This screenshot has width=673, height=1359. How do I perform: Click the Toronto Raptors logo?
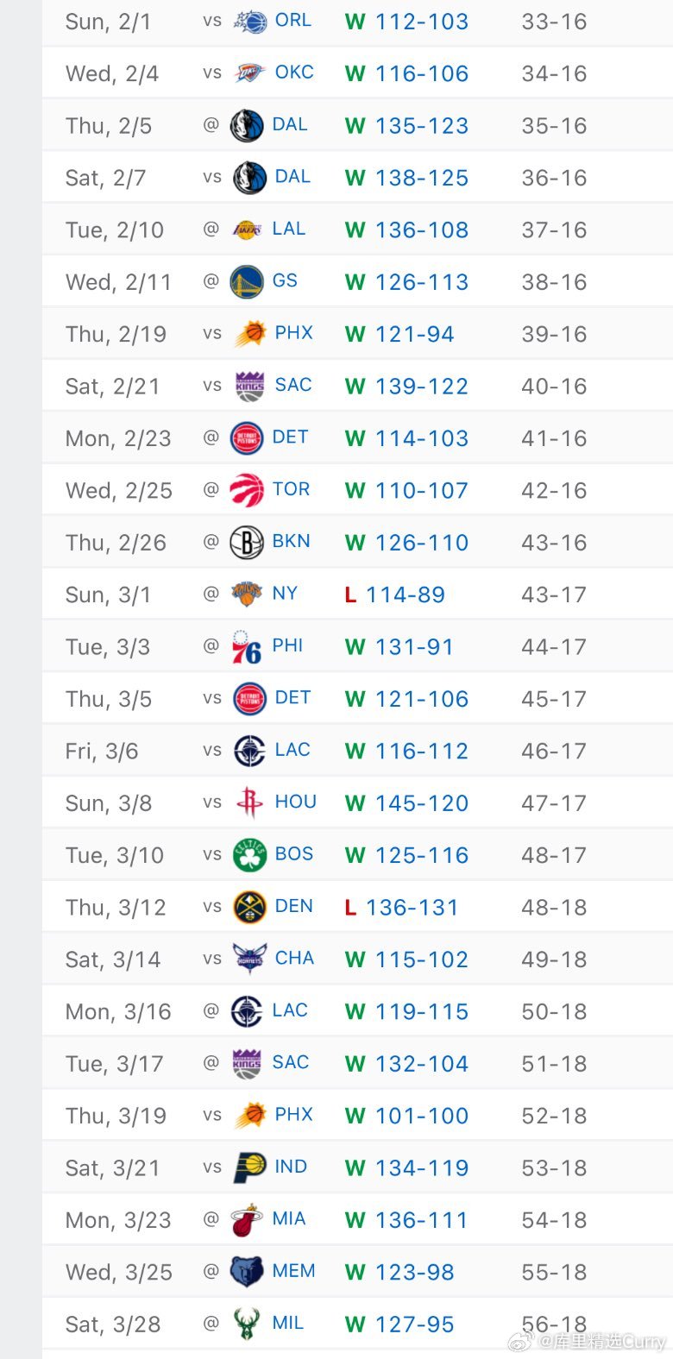248,490
